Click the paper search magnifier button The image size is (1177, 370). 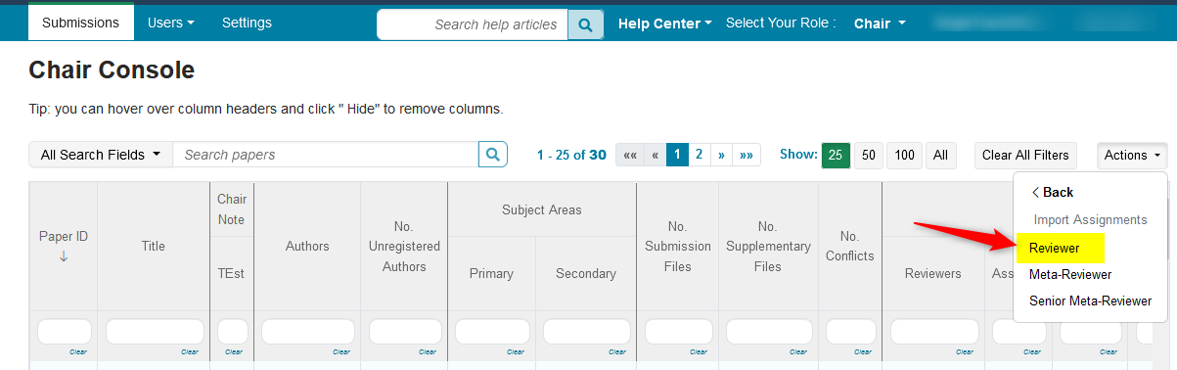tap(493, 155)
